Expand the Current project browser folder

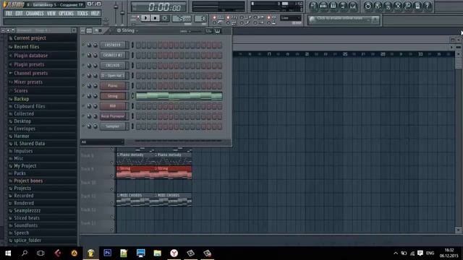click(30, 38)
